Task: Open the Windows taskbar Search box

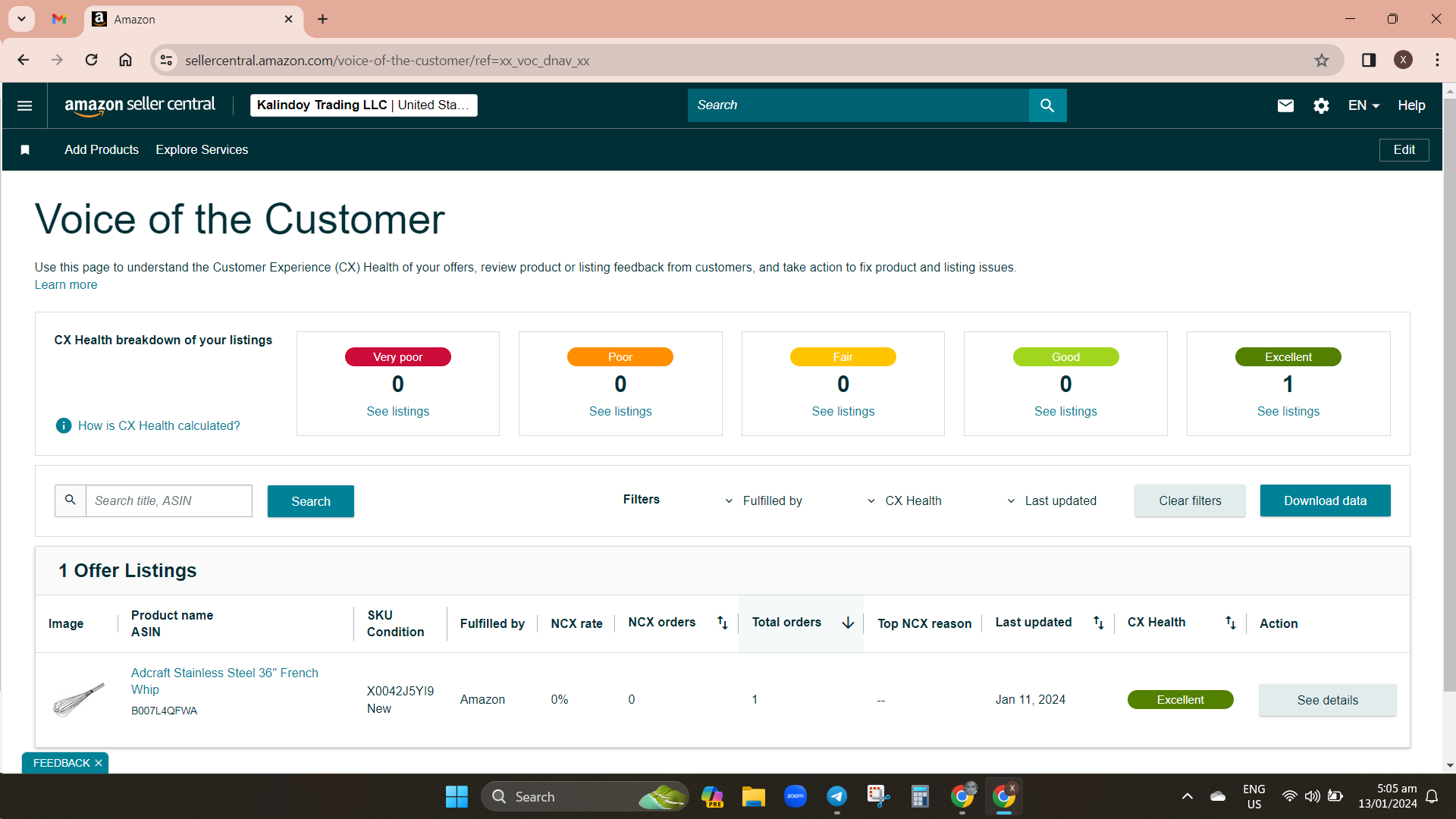Action: [584, 797]
